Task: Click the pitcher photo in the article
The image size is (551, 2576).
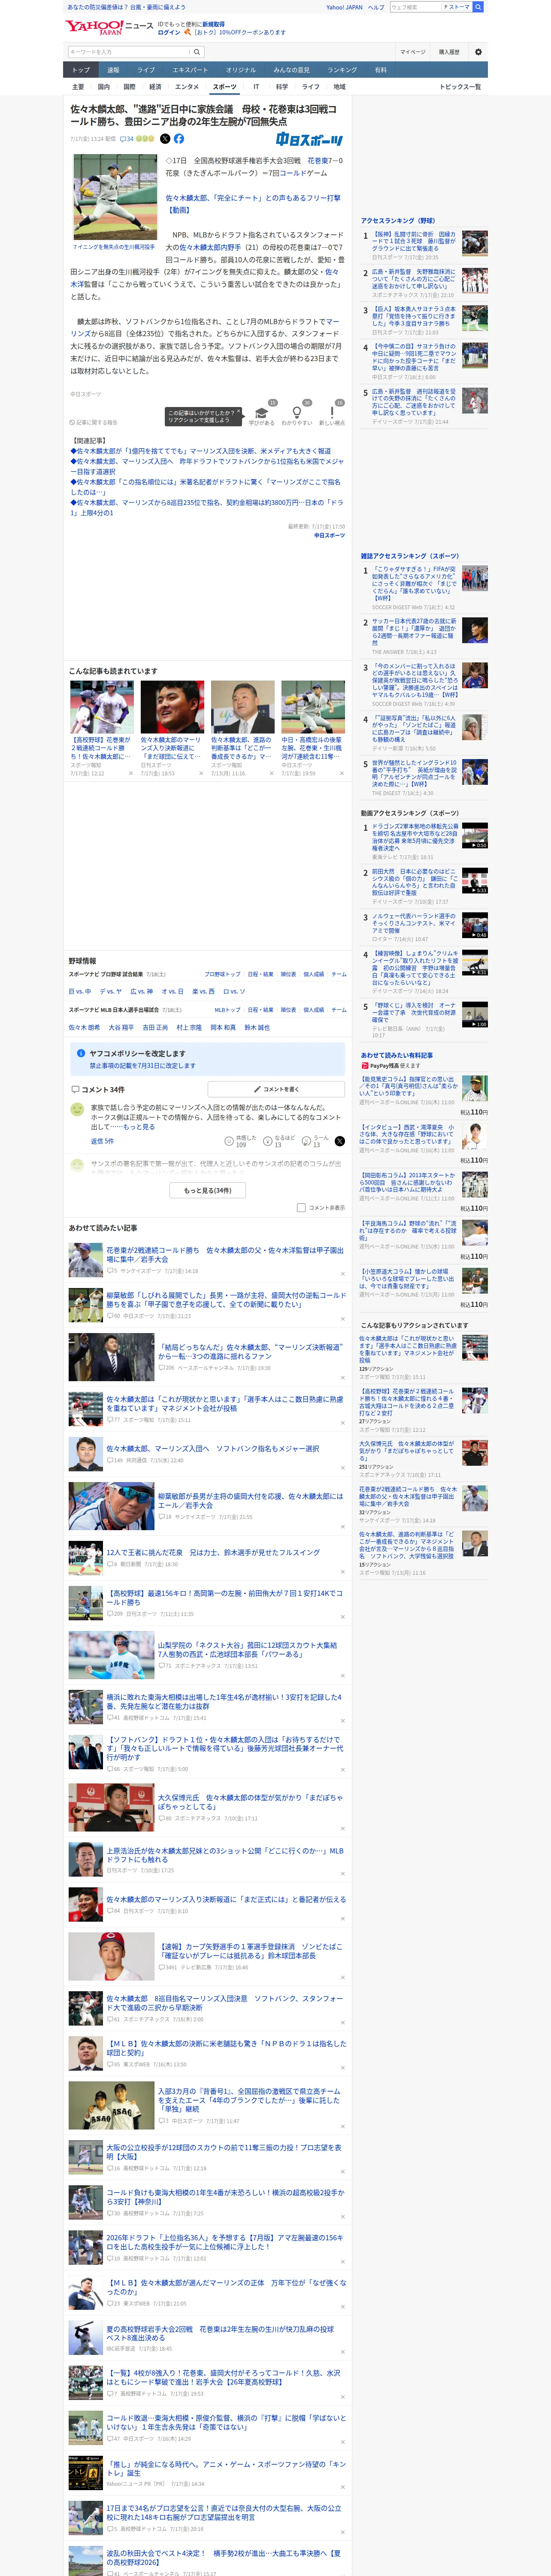Action: click(114, 197)
